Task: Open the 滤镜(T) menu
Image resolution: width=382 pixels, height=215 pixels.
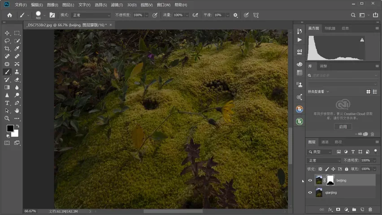Action: click(117, 5)
